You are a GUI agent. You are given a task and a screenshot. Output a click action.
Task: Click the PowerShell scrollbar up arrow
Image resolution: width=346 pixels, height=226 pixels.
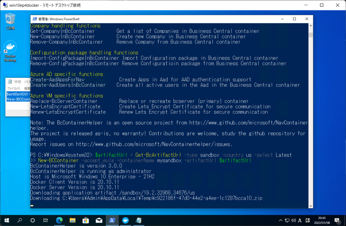point(311,26)
